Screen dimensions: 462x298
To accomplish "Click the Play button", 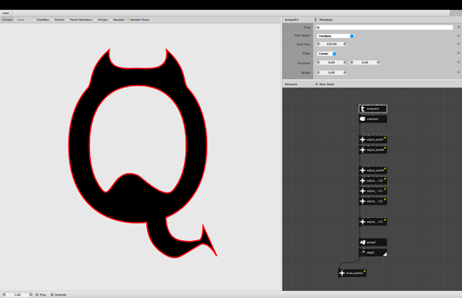I will [41, 294].
